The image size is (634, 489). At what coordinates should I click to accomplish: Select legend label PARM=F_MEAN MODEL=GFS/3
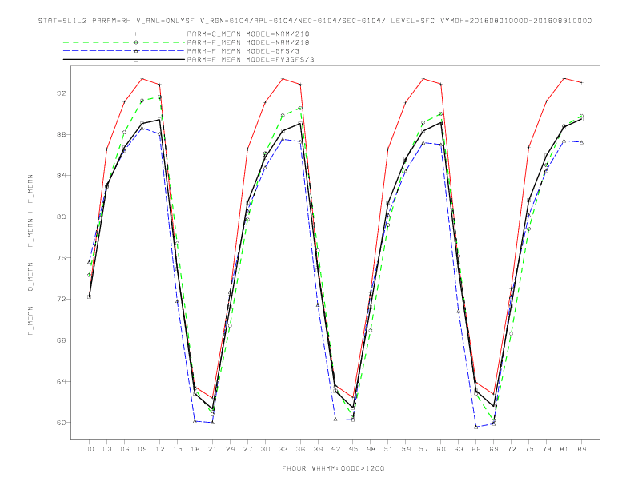(243, 51)
